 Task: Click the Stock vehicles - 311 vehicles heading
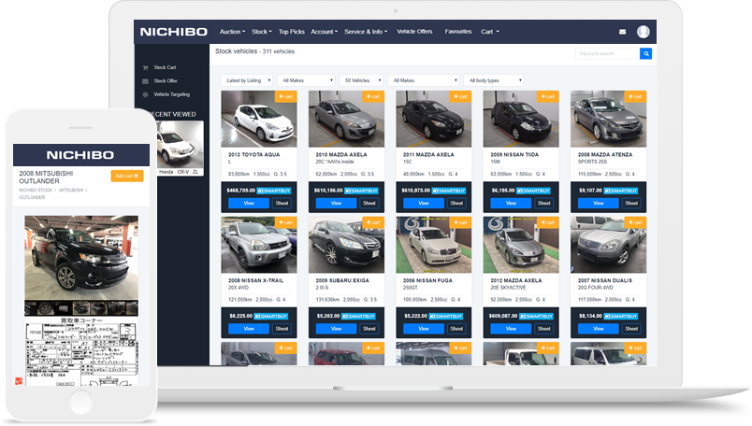pos(254,51)
